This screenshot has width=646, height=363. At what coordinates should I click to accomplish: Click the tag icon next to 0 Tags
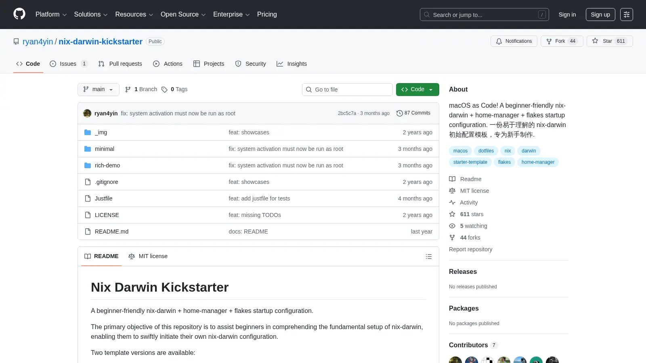pyautogui.click(x=164, y=90)
